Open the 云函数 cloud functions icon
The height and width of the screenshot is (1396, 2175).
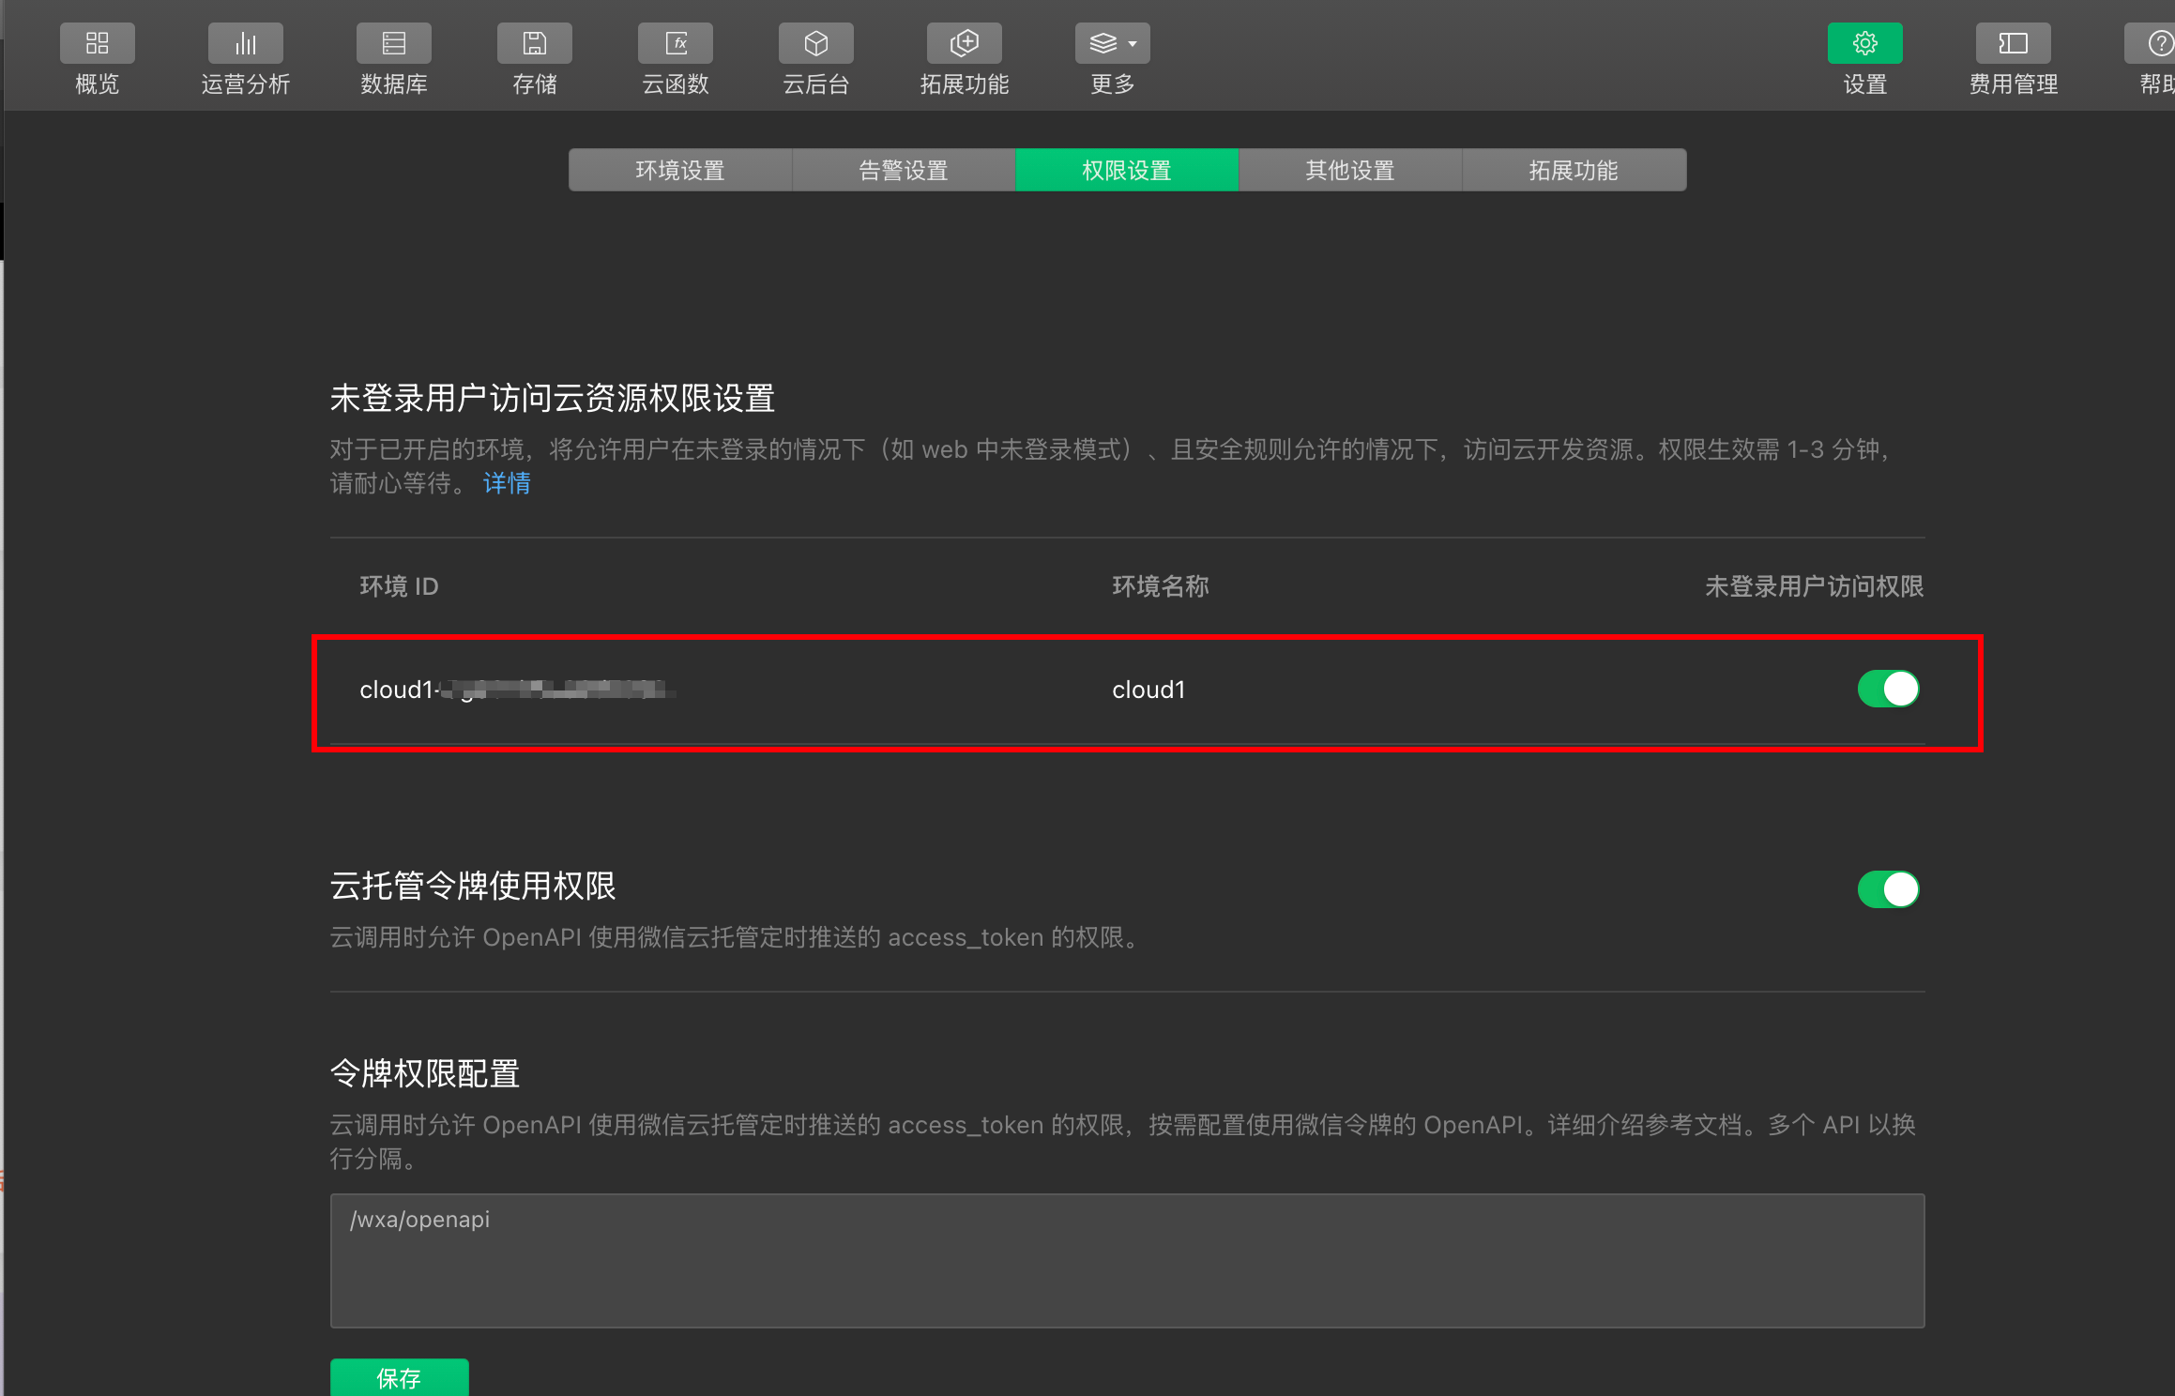coord(675,44)
